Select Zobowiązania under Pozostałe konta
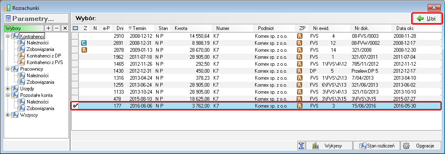445x154 pixels. coord(40,108)
